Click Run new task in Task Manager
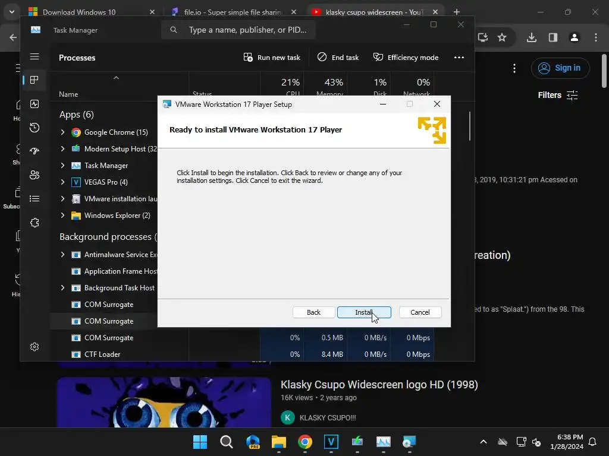609x456 pixels. 272,58
